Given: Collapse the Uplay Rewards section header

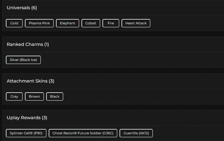Looking at the screenshot, I should point(24,118).
